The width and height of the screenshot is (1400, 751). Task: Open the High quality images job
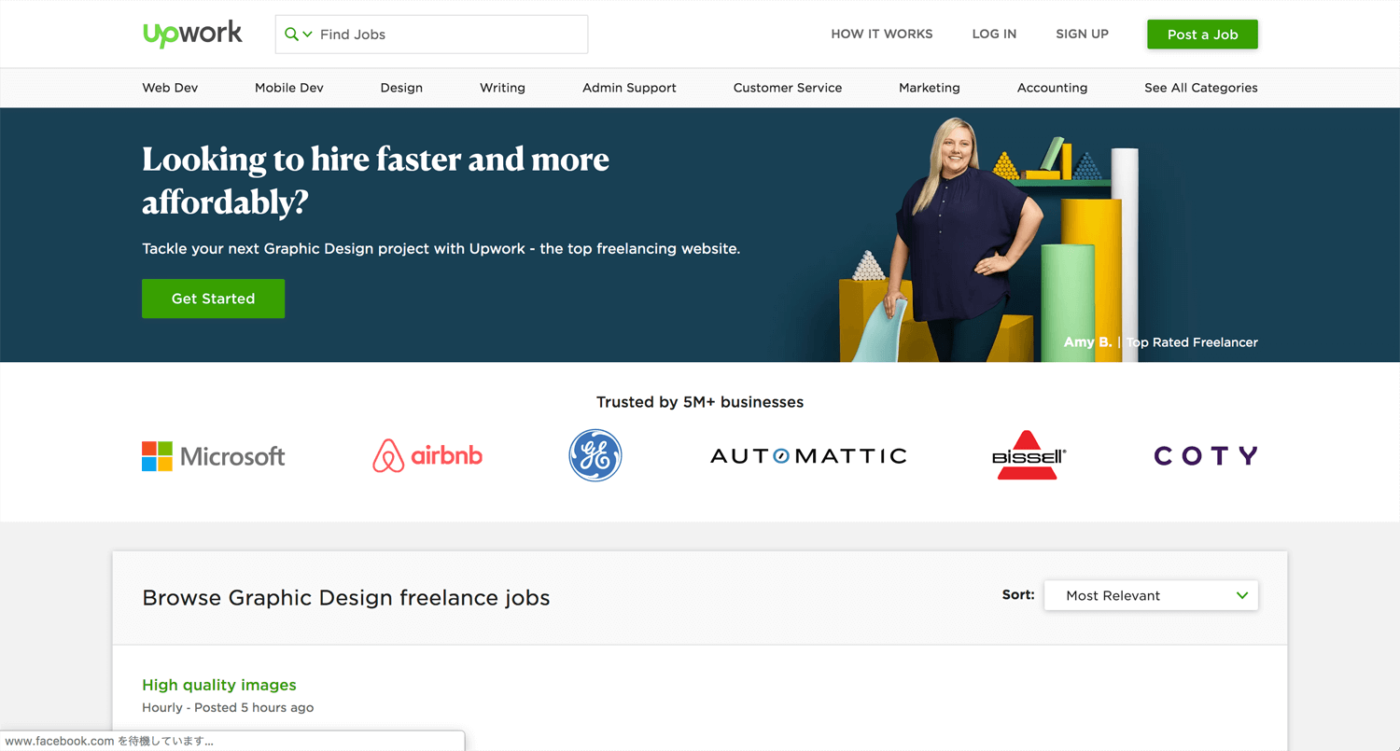pyautogui.click(x=219, y=685)
